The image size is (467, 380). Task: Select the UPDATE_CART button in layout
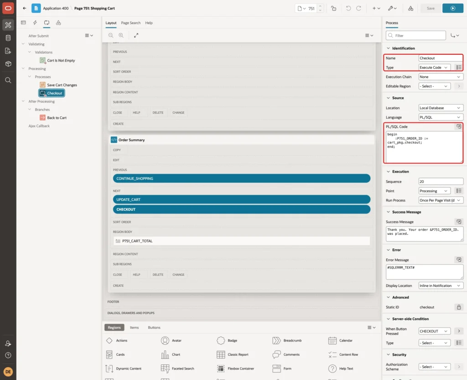click(x=242, y=199)
